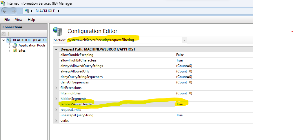Click the IIS Manager title bar icon

[x=3, y=3]
